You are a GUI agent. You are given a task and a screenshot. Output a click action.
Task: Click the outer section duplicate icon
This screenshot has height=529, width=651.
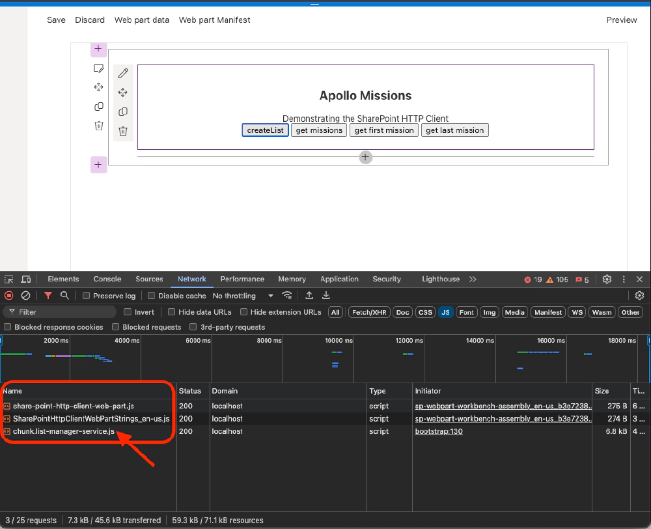tap(98, 106)
